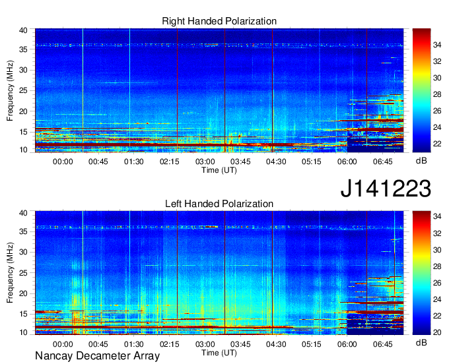Click the "15" frequency tick of Right Handed plot

point(23,132)
